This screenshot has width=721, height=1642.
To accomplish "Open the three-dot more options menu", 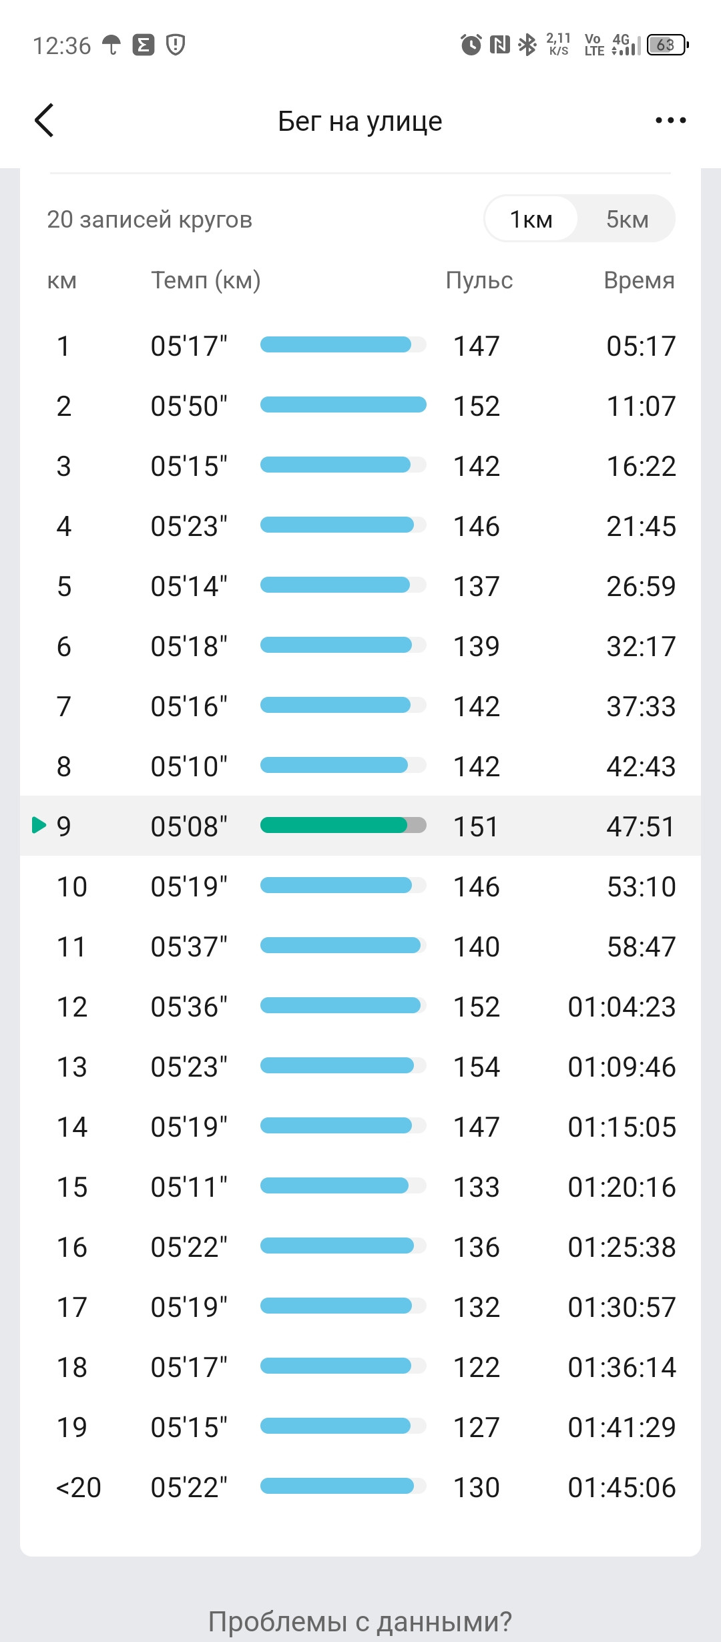I will click(x=670, y=121).
